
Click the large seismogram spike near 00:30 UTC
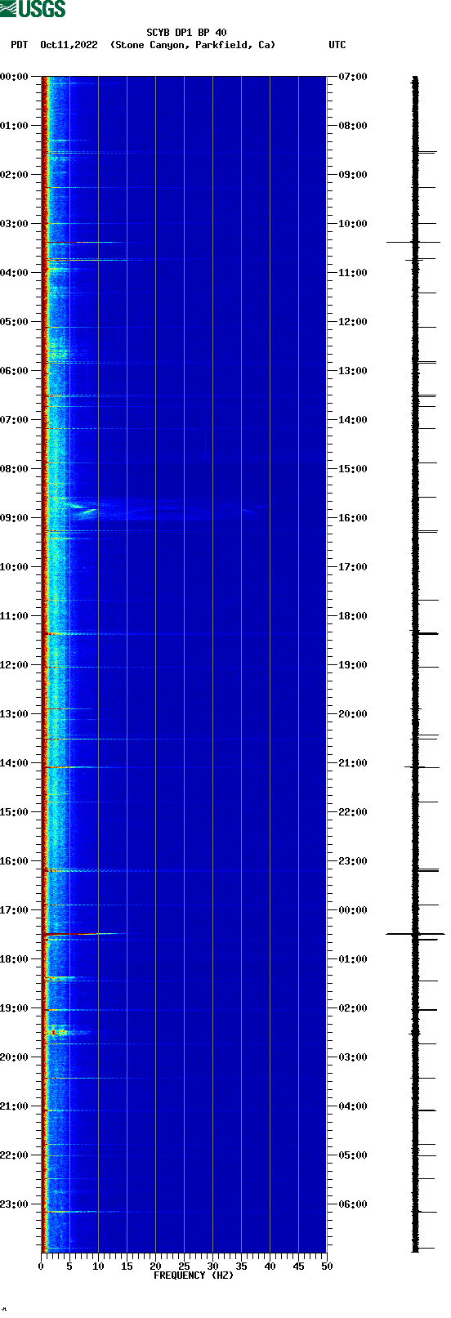click(x=415, y=934)
